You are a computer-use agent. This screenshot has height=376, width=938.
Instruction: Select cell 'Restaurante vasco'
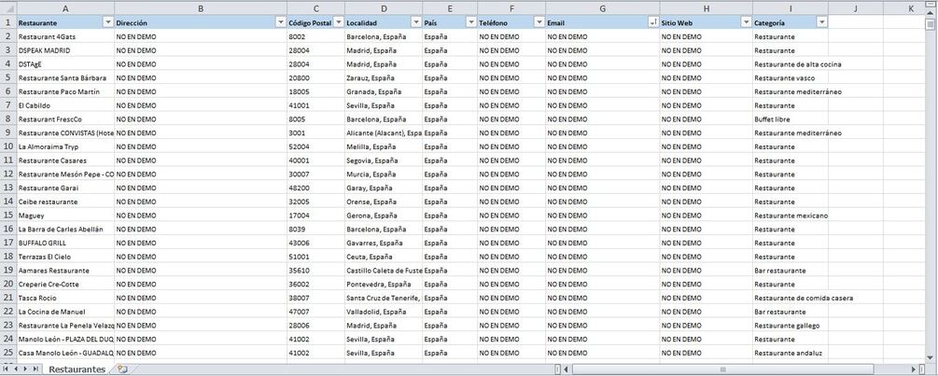(x=791, y=77)
